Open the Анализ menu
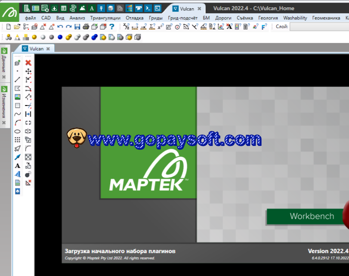 click(77, 18)
